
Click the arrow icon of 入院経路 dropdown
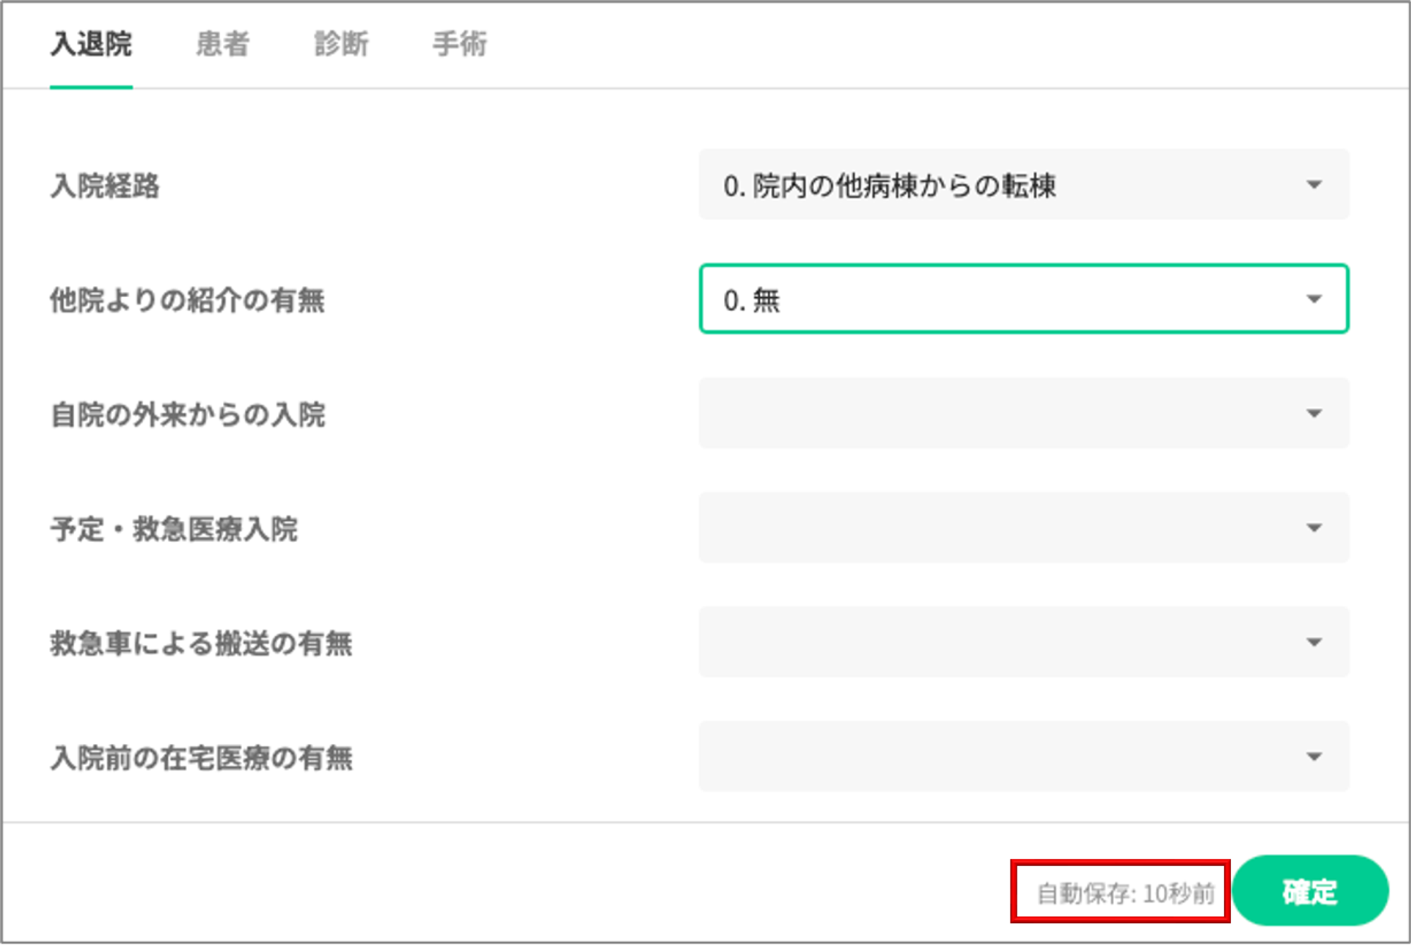click(x=1314, y=185)
